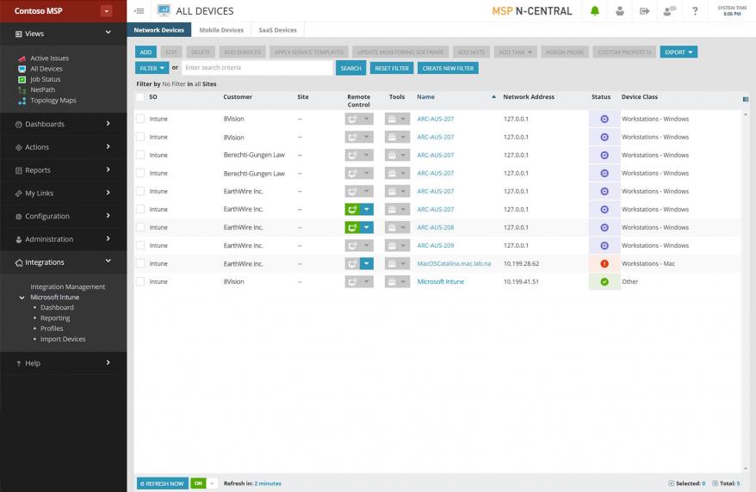756x492 pixels.
Task: Open Intune Dashboard item
Action: 57,308
